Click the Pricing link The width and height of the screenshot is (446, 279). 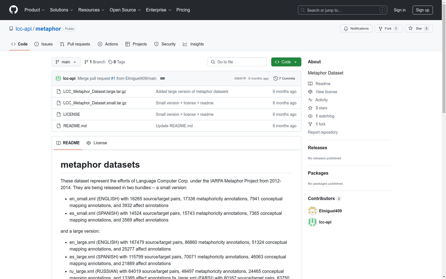click(x=183, y=10)
